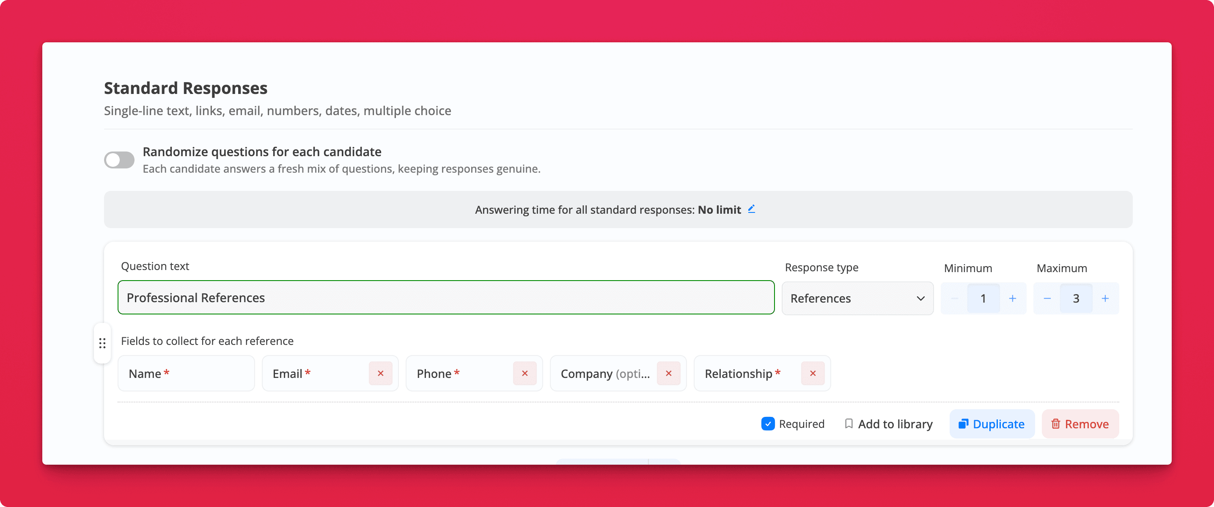The image size is (1214, 507).
Task: Remove the Company reference field
Action: 668,373
